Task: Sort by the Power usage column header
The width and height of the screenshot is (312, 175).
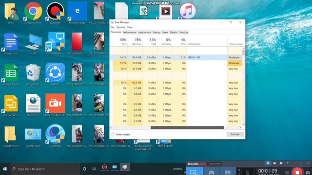Action: [235, 42]
